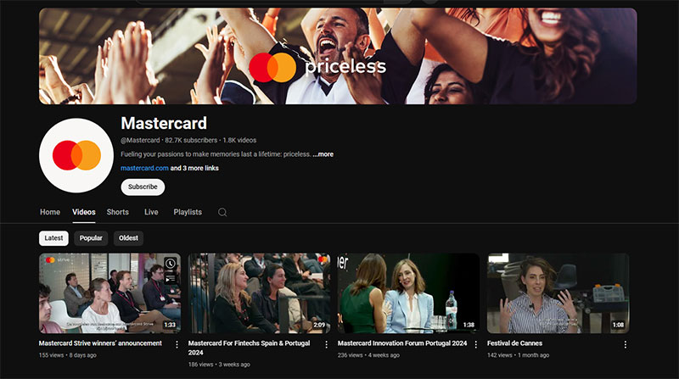Open title 'Mastercard Strive winners' announcement'
The image size is (679, 379).
(100, 343)
